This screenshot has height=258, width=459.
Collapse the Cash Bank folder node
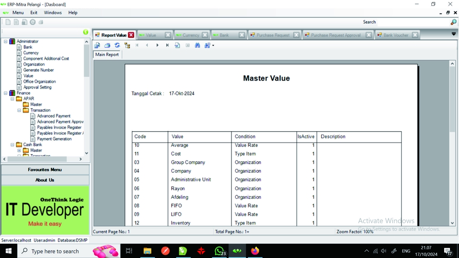point(12,145)
